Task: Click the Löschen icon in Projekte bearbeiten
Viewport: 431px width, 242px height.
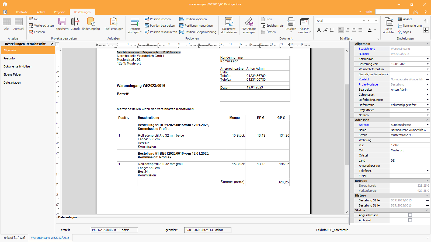Action: (x=31, y=32)
